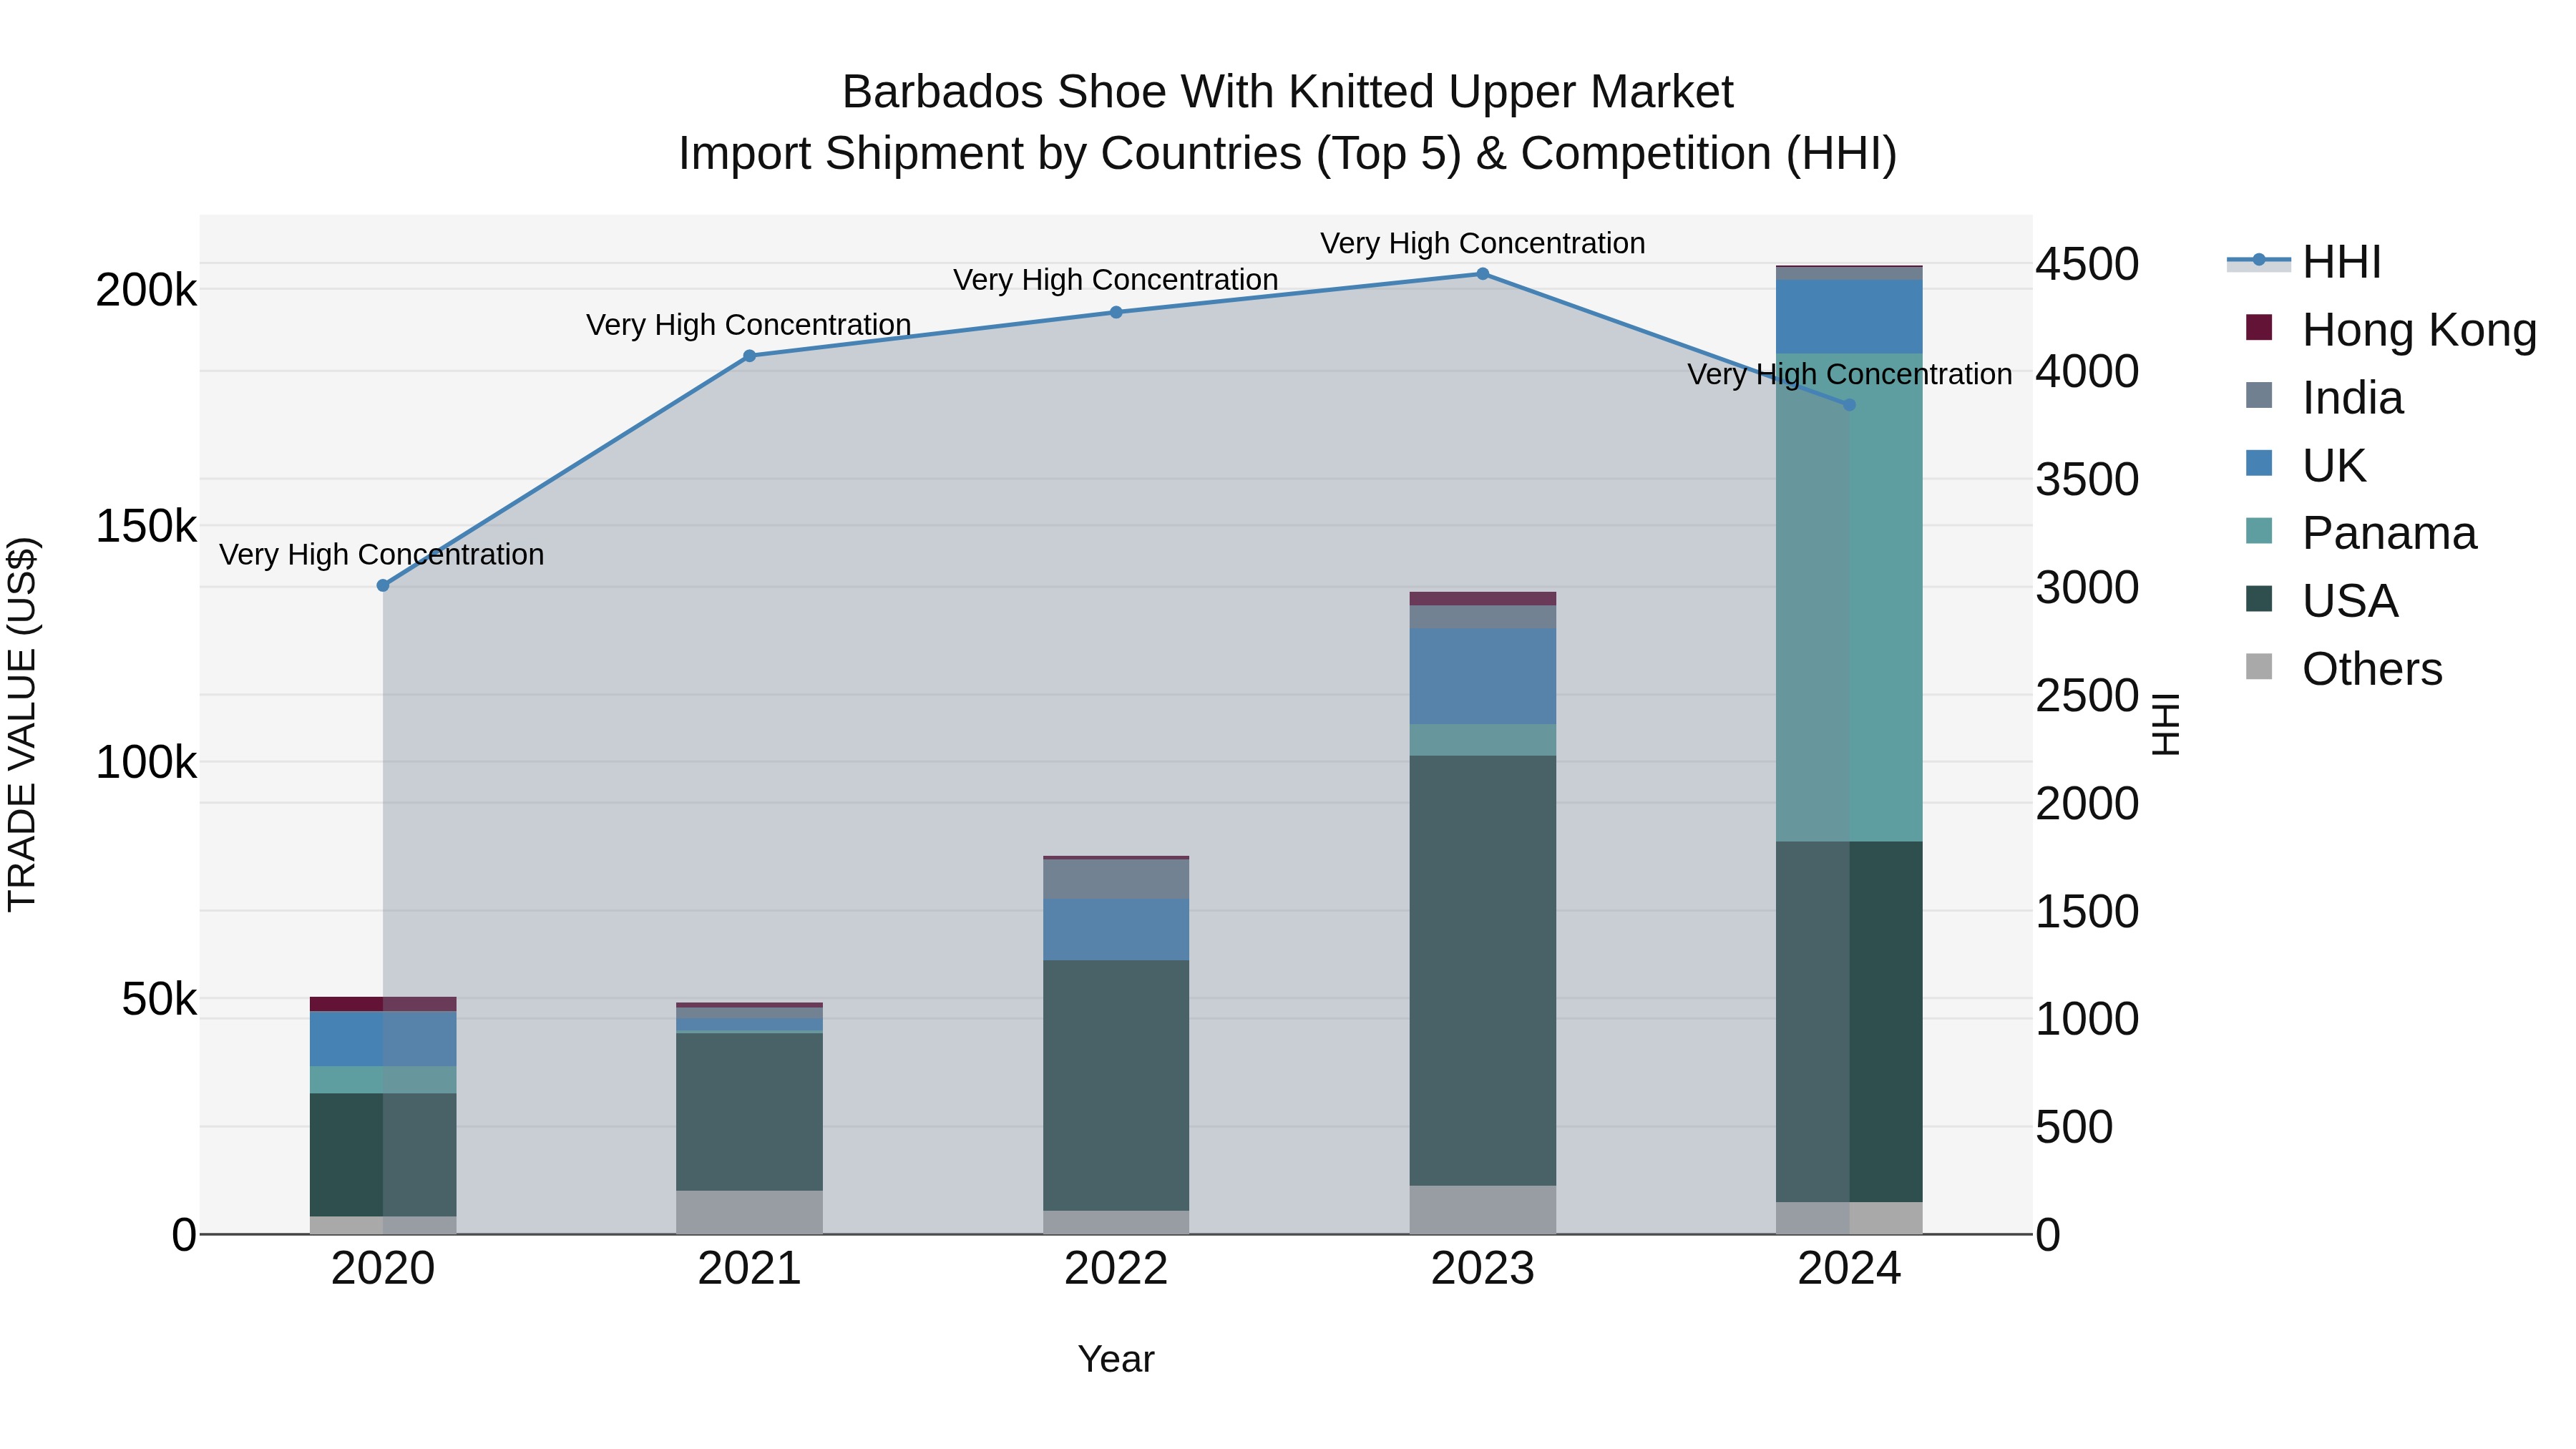Click the 4500 HHI axis tick label
2576x1449 pixels.
click(2088, 264)
